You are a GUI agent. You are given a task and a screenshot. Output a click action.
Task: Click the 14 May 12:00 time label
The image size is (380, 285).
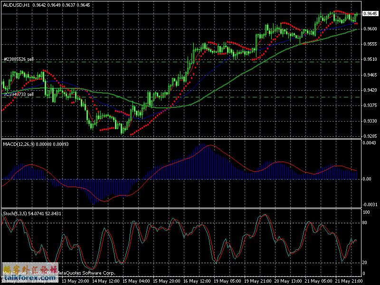pos(106,281)
